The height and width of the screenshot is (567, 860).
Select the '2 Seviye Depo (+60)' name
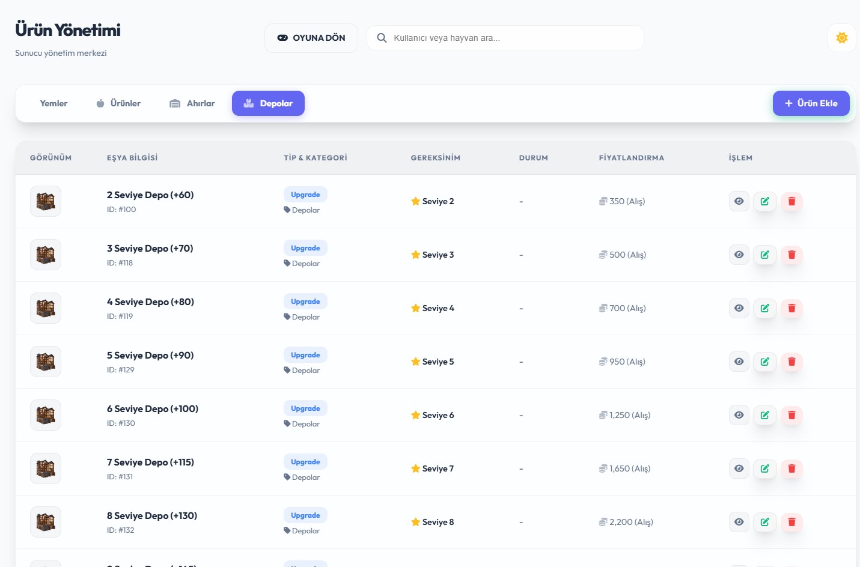(x=150, y=195)
